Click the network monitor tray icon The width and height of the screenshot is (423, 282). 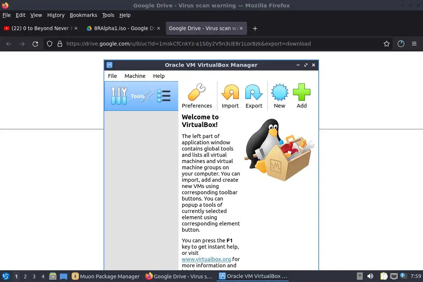point(394,276)
